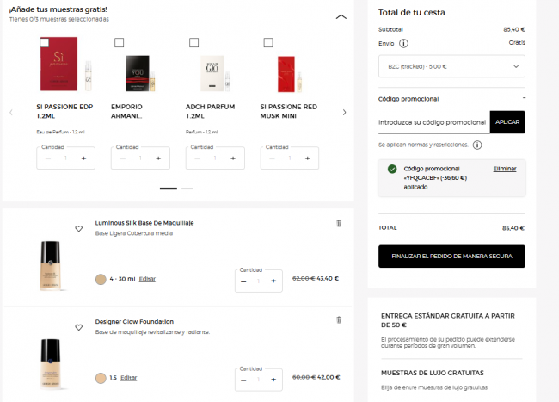Select the SI Passione EDP sample checkbox
The height and width of the screenshot is (402, 559).
point(44,42)
